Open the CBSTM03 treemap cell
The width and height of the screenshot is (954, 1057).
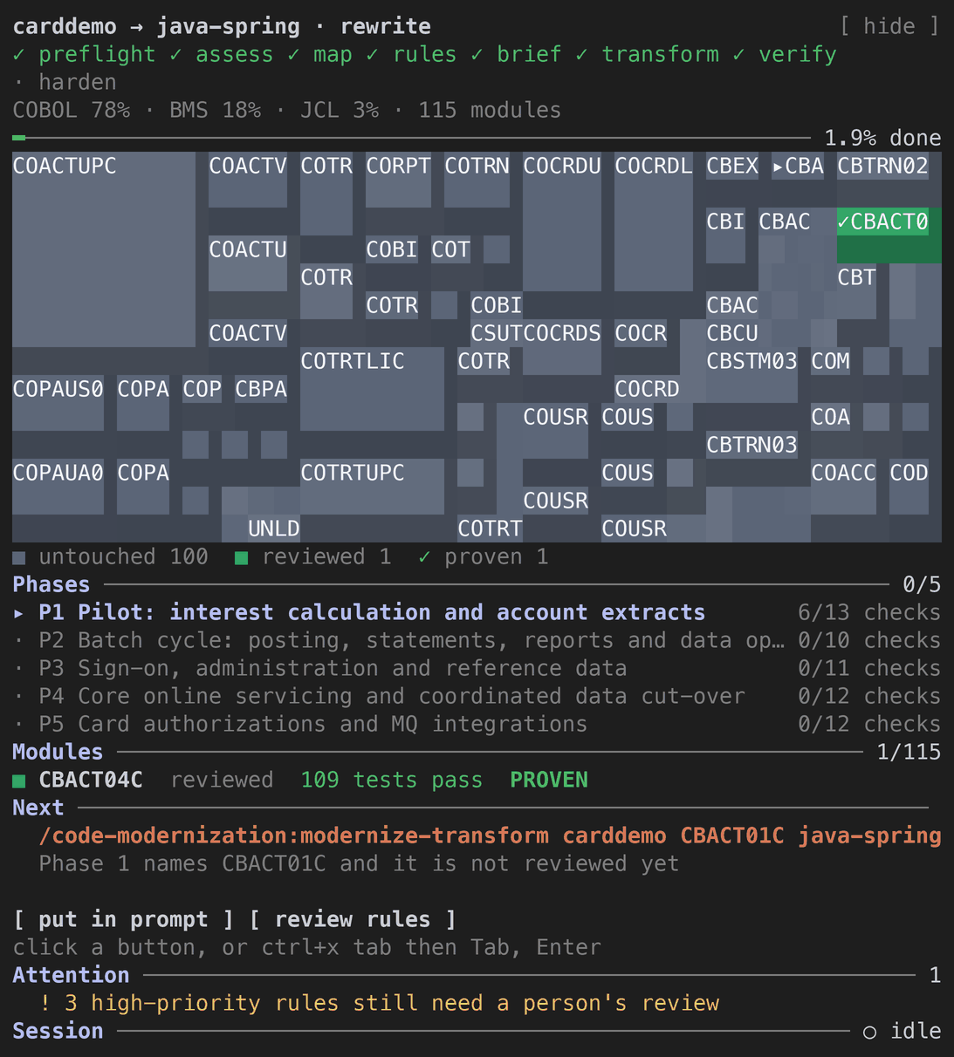point(752,375)
